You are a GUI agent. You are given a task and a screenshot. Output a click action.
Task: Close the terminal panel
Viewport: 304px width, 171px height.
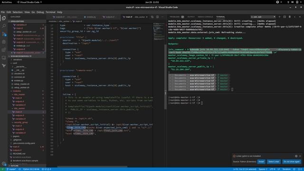(300, 17)
